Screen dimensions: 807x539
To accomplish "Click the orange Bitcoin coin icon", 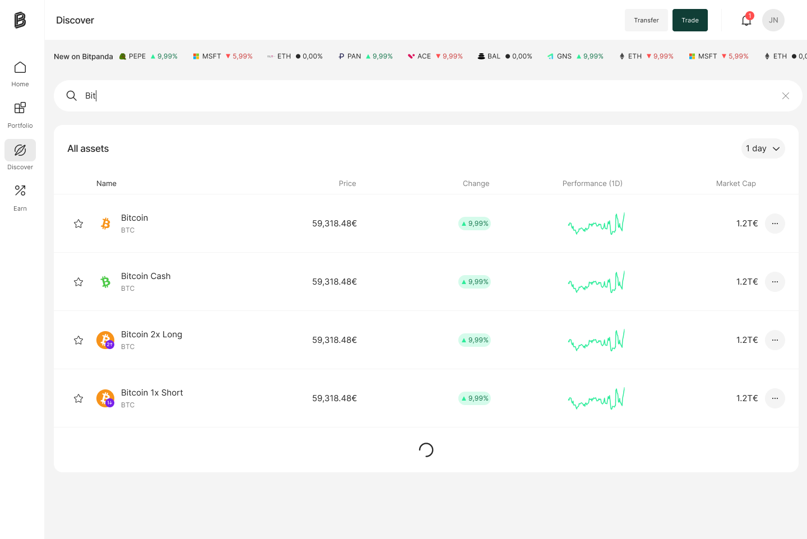I will [105, 224].
